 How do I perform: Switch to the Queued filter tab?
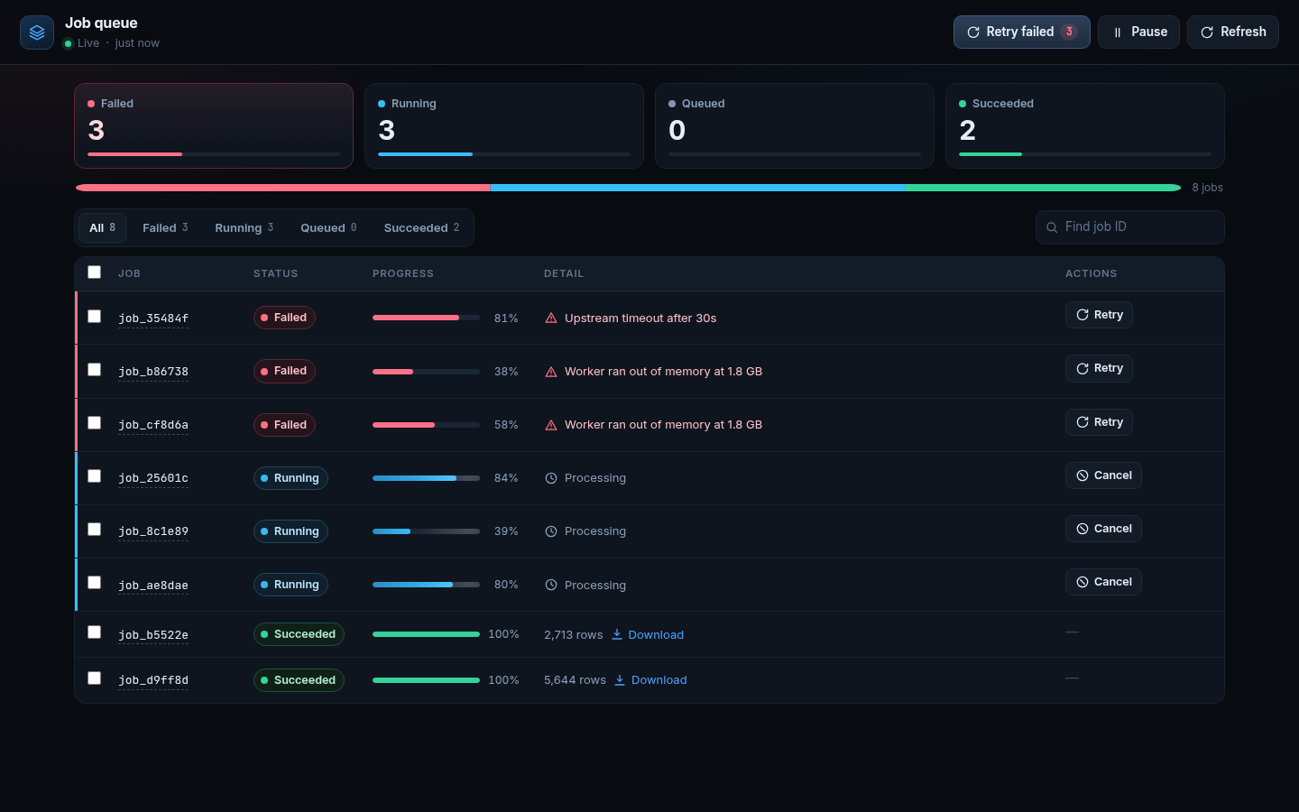pyautogui.click(x=328, y=227)
